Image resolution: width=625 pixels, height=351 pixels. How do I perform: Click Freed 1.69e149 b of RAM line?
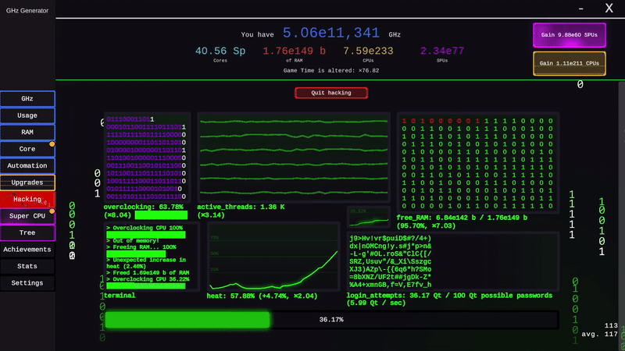click(x=148, y=273)
